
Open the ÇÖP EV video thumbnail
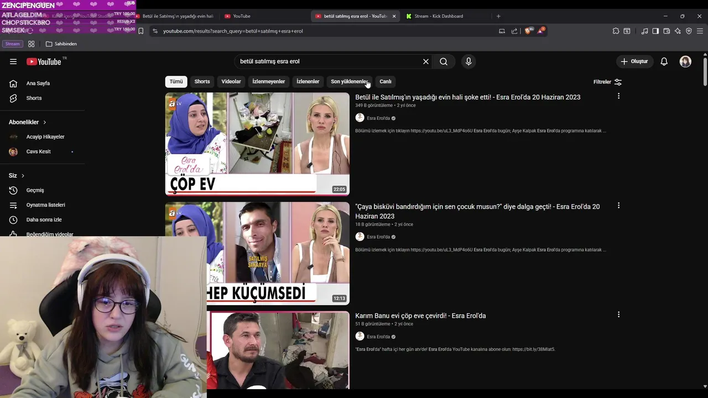pyautogui.click(x=257, y=144)
